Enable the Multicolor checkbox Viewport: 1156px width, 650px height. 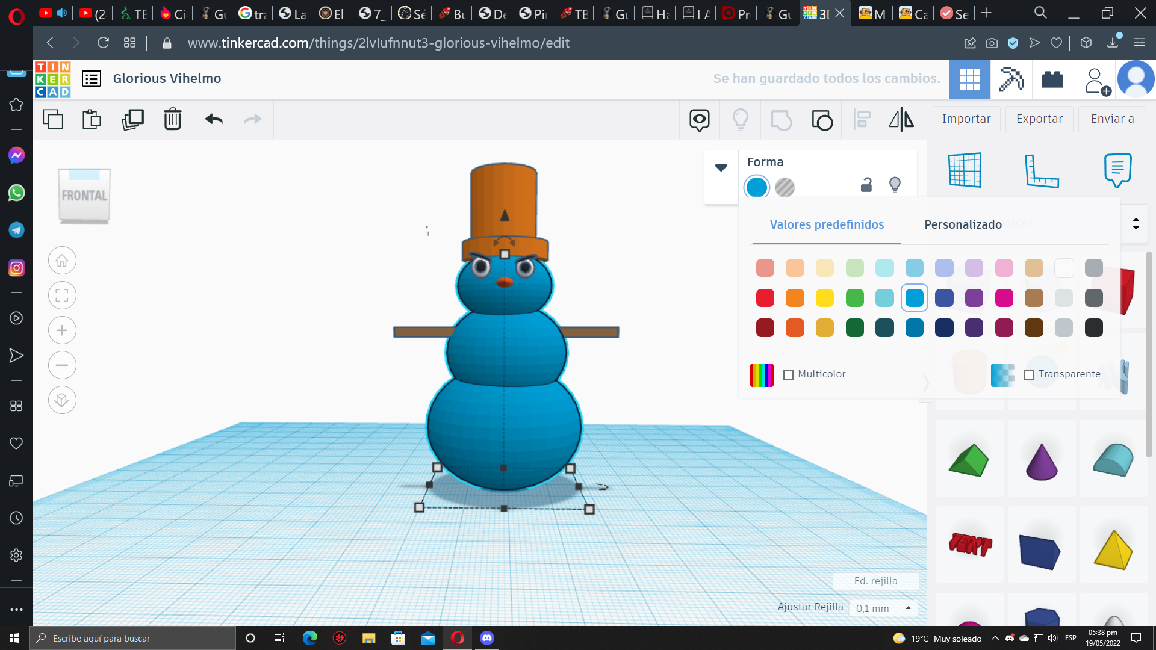(x=788, y=374)
